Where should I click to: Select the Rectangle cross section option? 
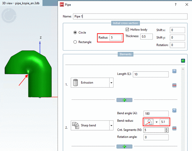click(x=75, y=42)
